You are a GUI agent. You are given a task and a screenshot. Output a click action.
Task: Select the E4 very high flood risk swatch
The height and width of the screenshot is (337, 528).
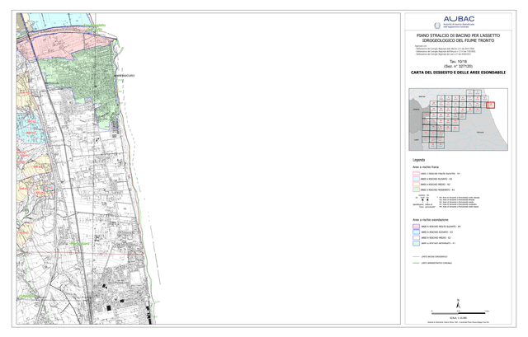click(416, 227)
